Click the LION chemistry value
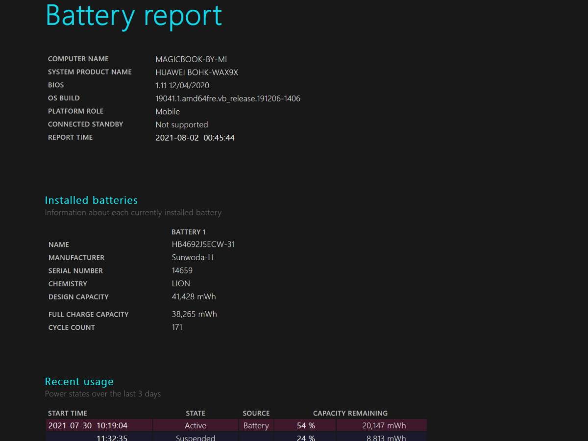The height and width of the screenshot is (441, 588). pyautogui.click(x=180, y=283)
